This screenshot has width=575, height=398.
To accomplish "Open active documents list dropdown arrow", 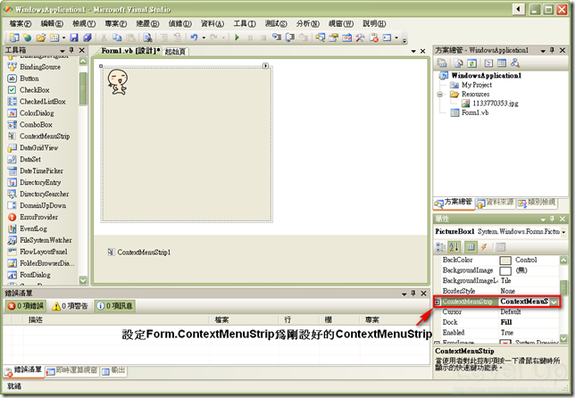I will coord(413,51).
